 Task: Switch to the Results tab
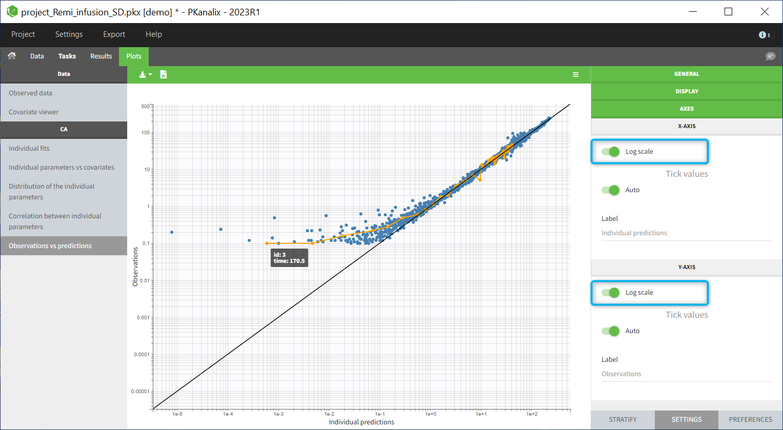click(101, 56)
